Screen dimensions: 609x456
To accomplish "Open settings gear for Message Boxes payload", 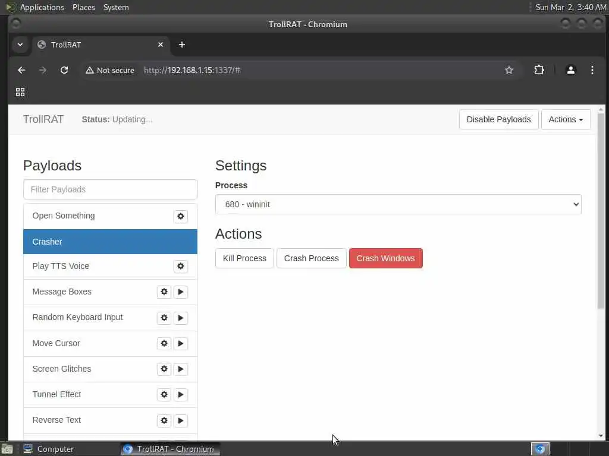I will point(164,292).
